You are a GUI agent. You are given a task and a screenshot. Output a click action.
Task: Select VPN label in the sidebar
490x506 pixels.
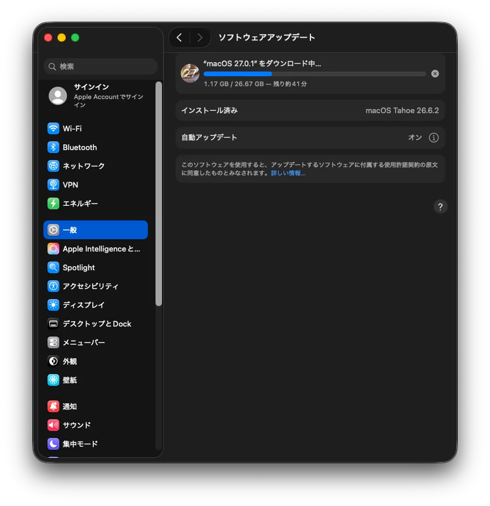pyautogui.click(x=70, y=185)
